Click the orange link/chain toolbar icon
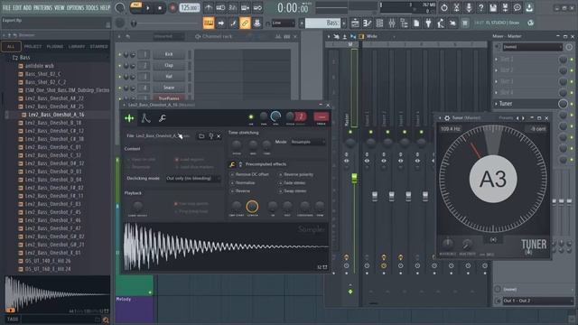578x325 pixels. 245,23
